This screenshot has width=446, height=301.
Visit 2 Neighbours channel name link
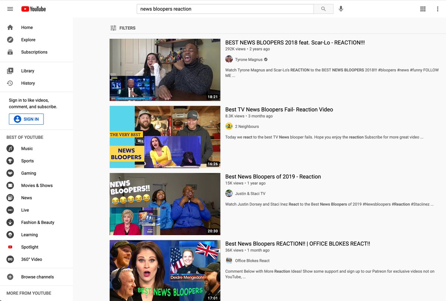(247, 127)
